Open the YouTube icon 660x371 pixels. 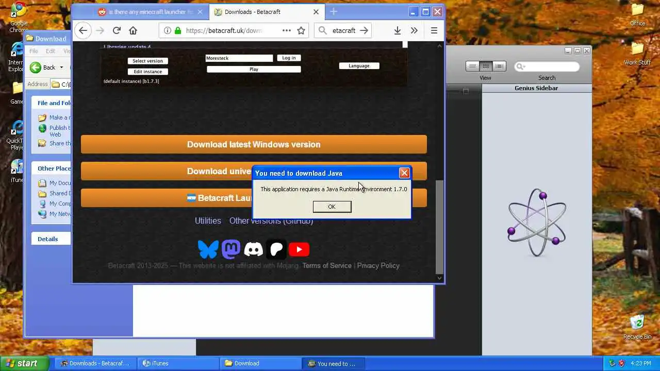[x=299, y=249]
